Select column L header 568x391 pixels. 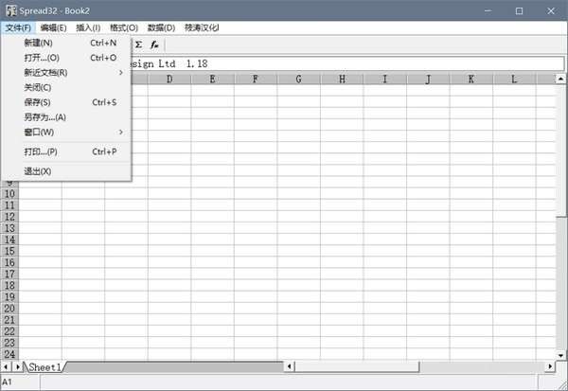[514, 79]
